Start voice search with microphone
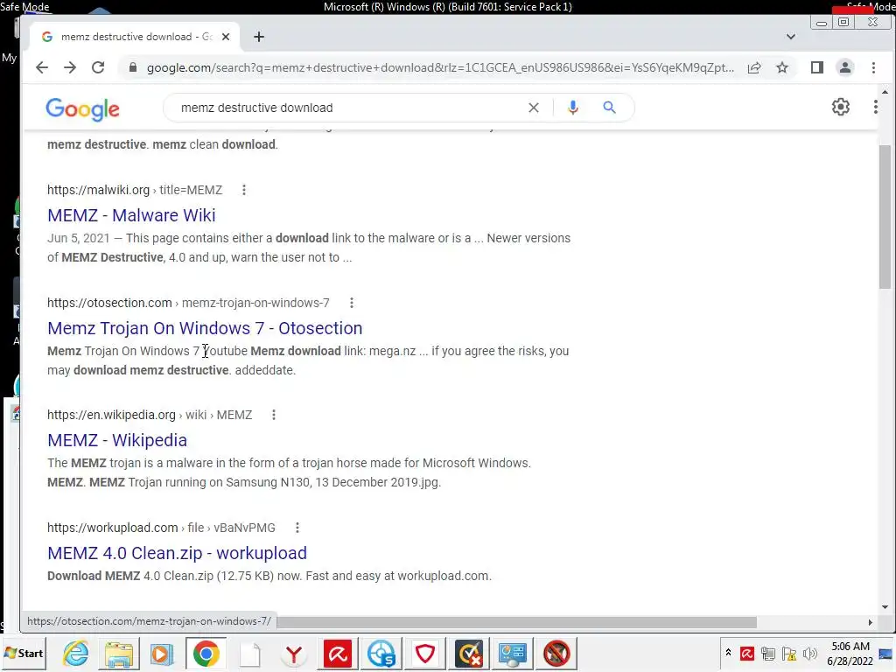The image size is (896, 672). 573,108
